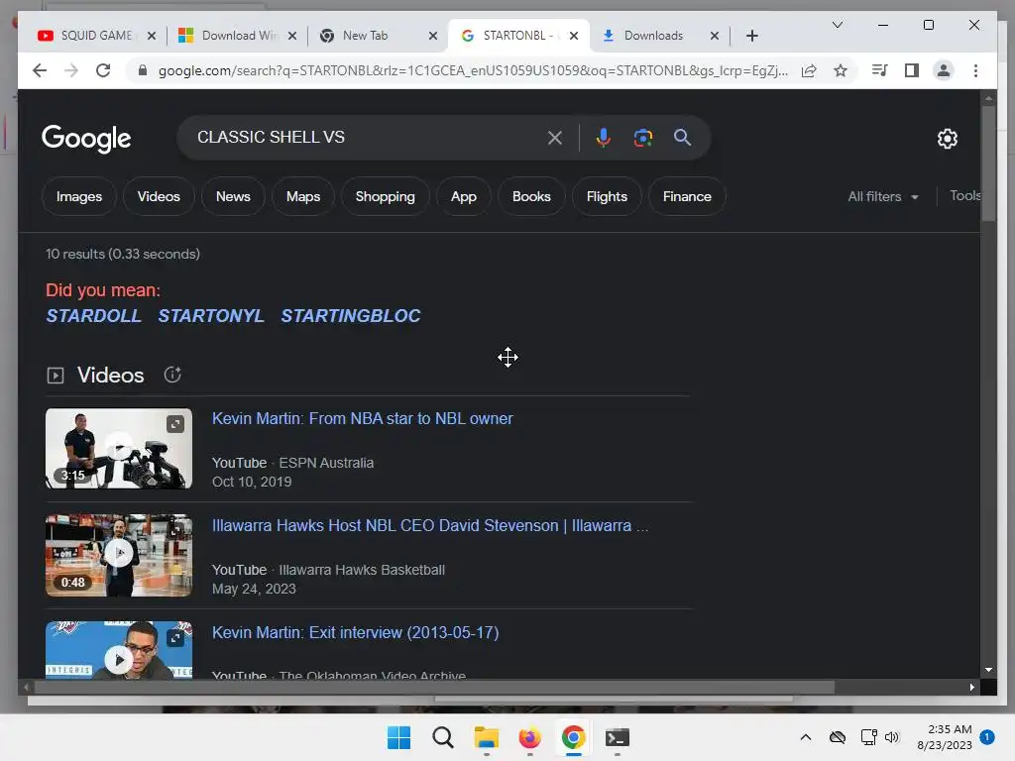1015x761 pixels.
Task: Show hidden system tray icons
Action: [x=805, y=737]
